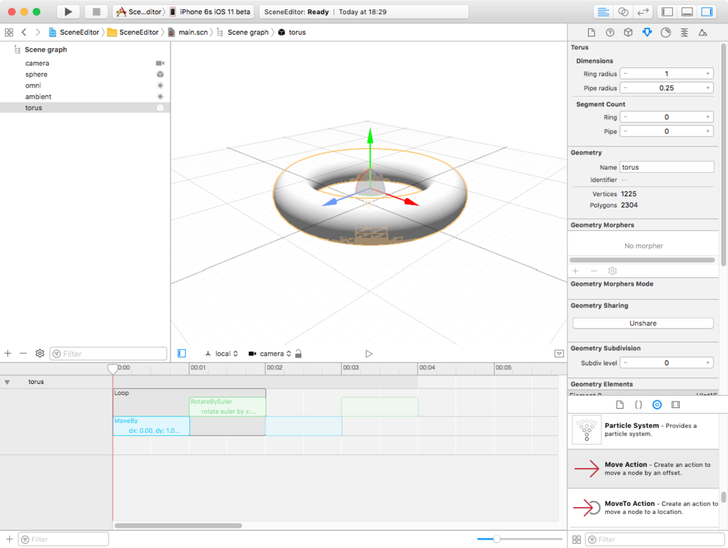Screen dimensions: 728x548
Task: Open the Node inspector cube tab
Action: pyautogui.click(x=628, y=33)
